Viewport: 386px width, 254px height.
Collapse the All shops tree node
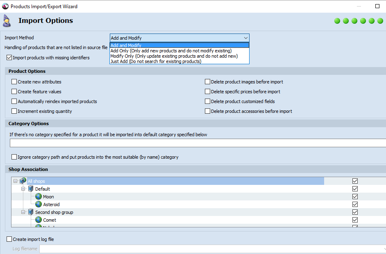point(15,181)
